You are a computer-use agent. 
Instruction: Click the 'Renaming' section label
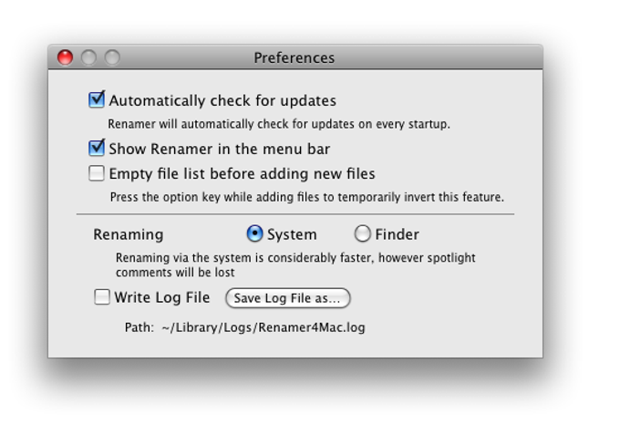pos(129,234)
